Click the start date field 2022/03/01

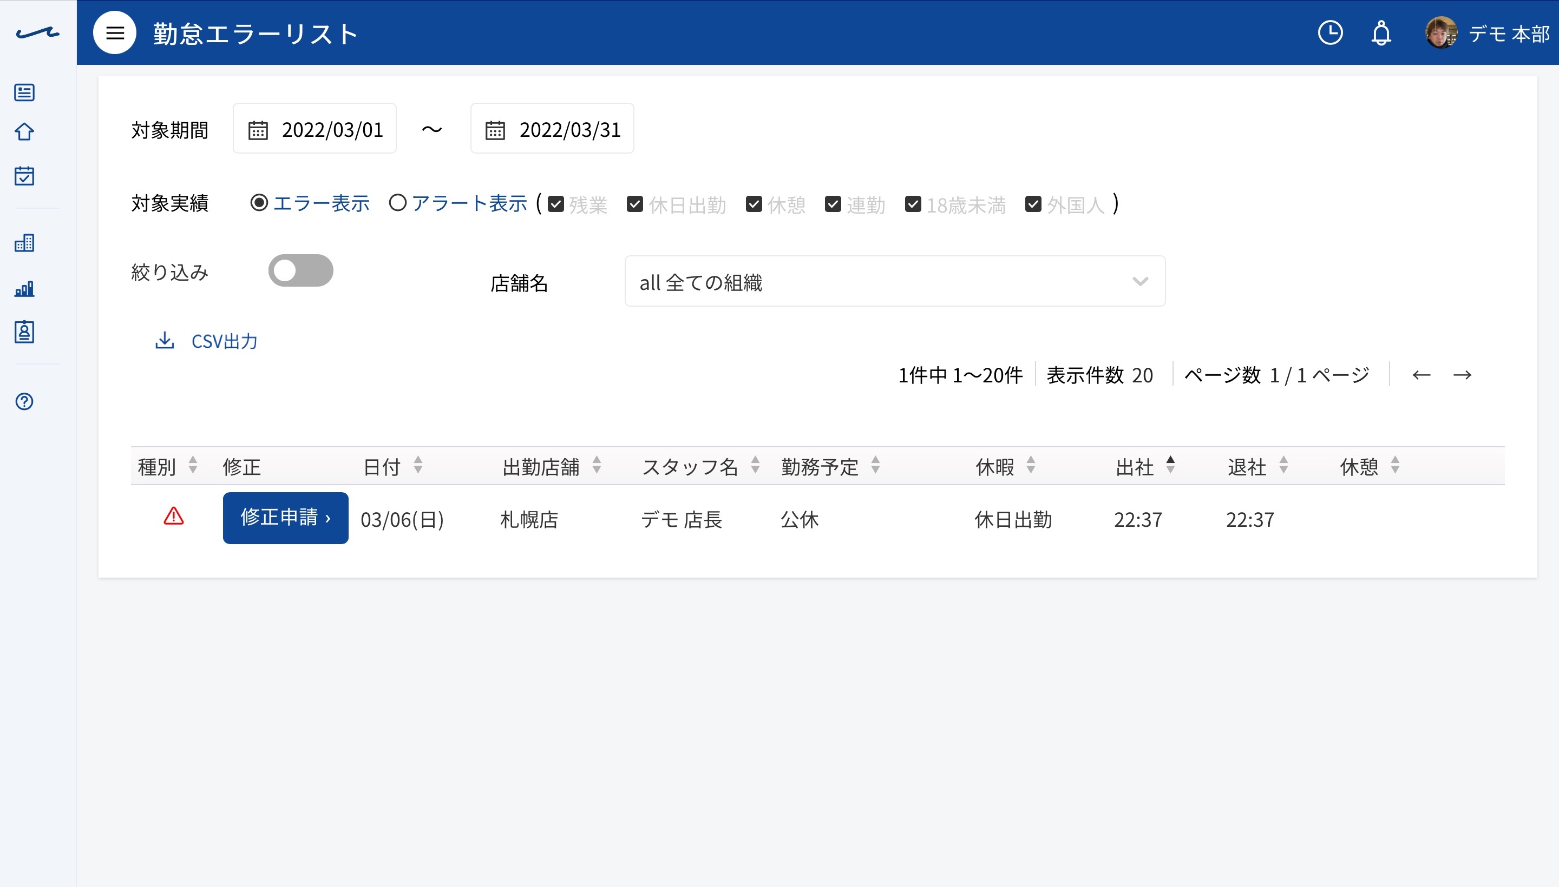pyautogui.click(x=315, y=129)
